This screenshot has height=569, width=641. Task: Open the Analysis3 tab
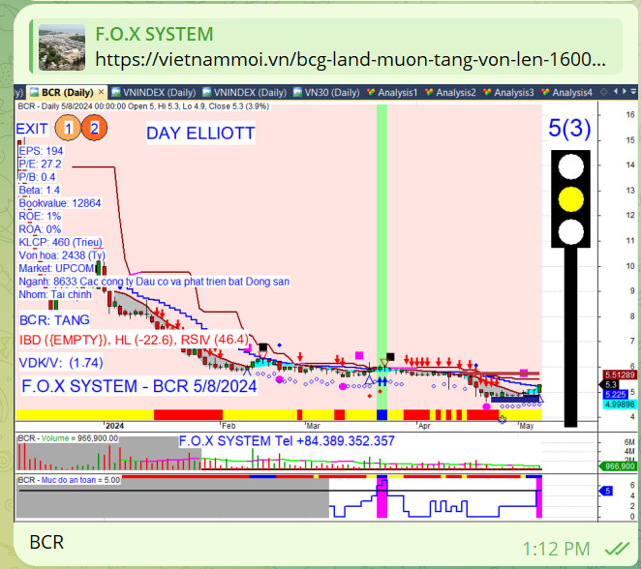[x=508, y=93]
